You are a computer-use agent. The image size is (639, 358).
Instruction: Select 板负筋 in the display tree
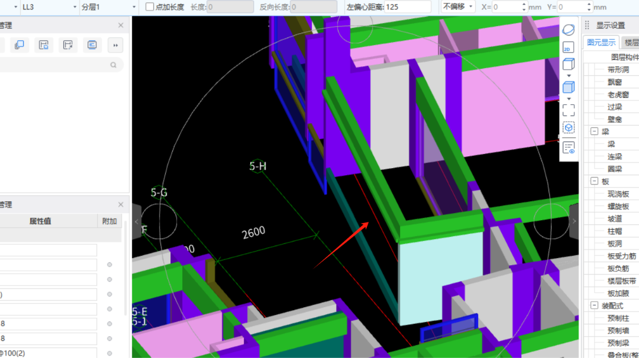[x=618, y=268]
